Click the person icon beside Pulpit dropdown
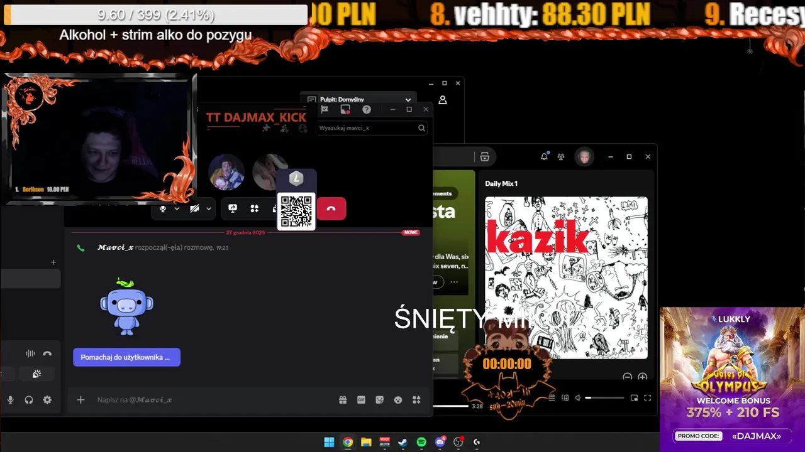This screenshot has width=805, height=452. coord(443,100)
